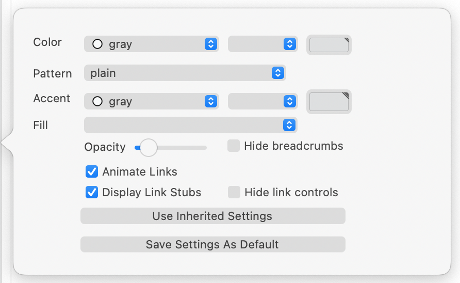Screen dimensions: 460x283
Task: Uncheck the Animate Links checkbox
Action: click(92, 171)
